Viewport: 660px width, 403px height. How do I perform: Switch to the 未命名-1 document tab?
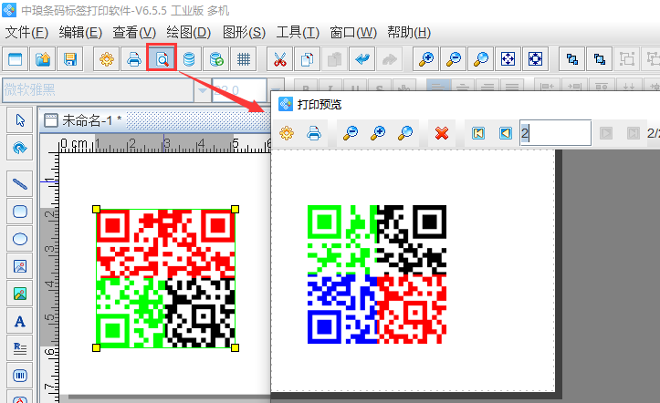coord(89,120)
